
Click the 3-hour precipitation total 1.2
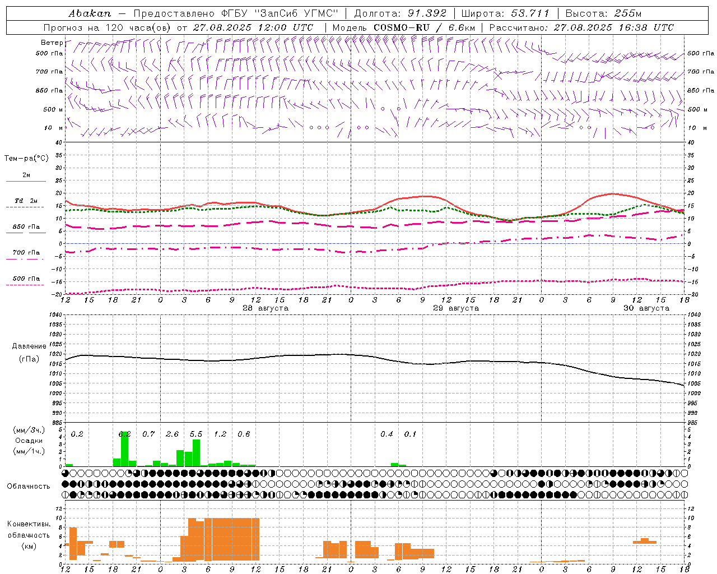(x=220, y=434)
